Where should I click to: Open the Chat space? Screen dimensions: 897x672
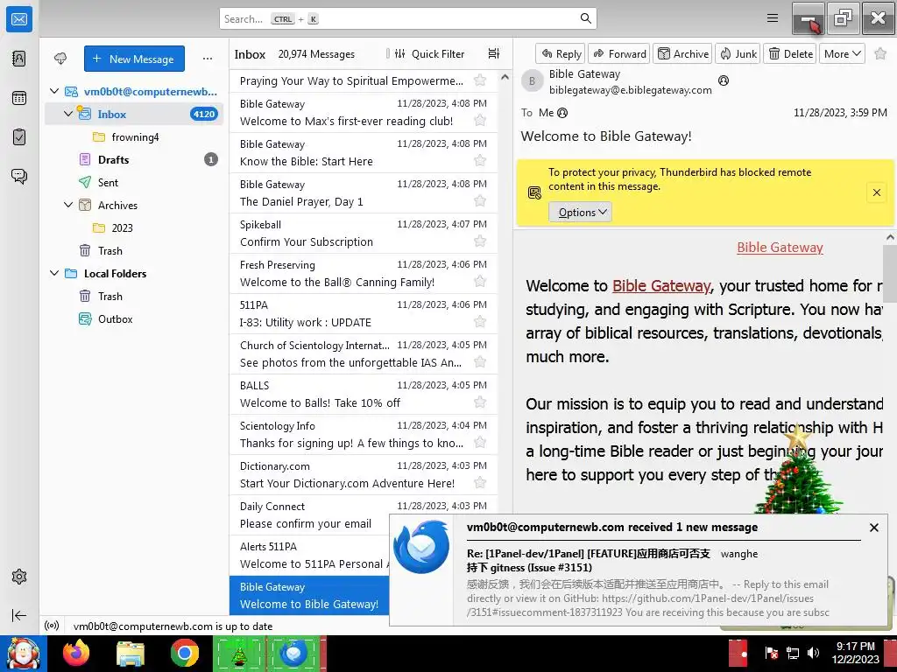pyautogui.click(x=19, y=176)
